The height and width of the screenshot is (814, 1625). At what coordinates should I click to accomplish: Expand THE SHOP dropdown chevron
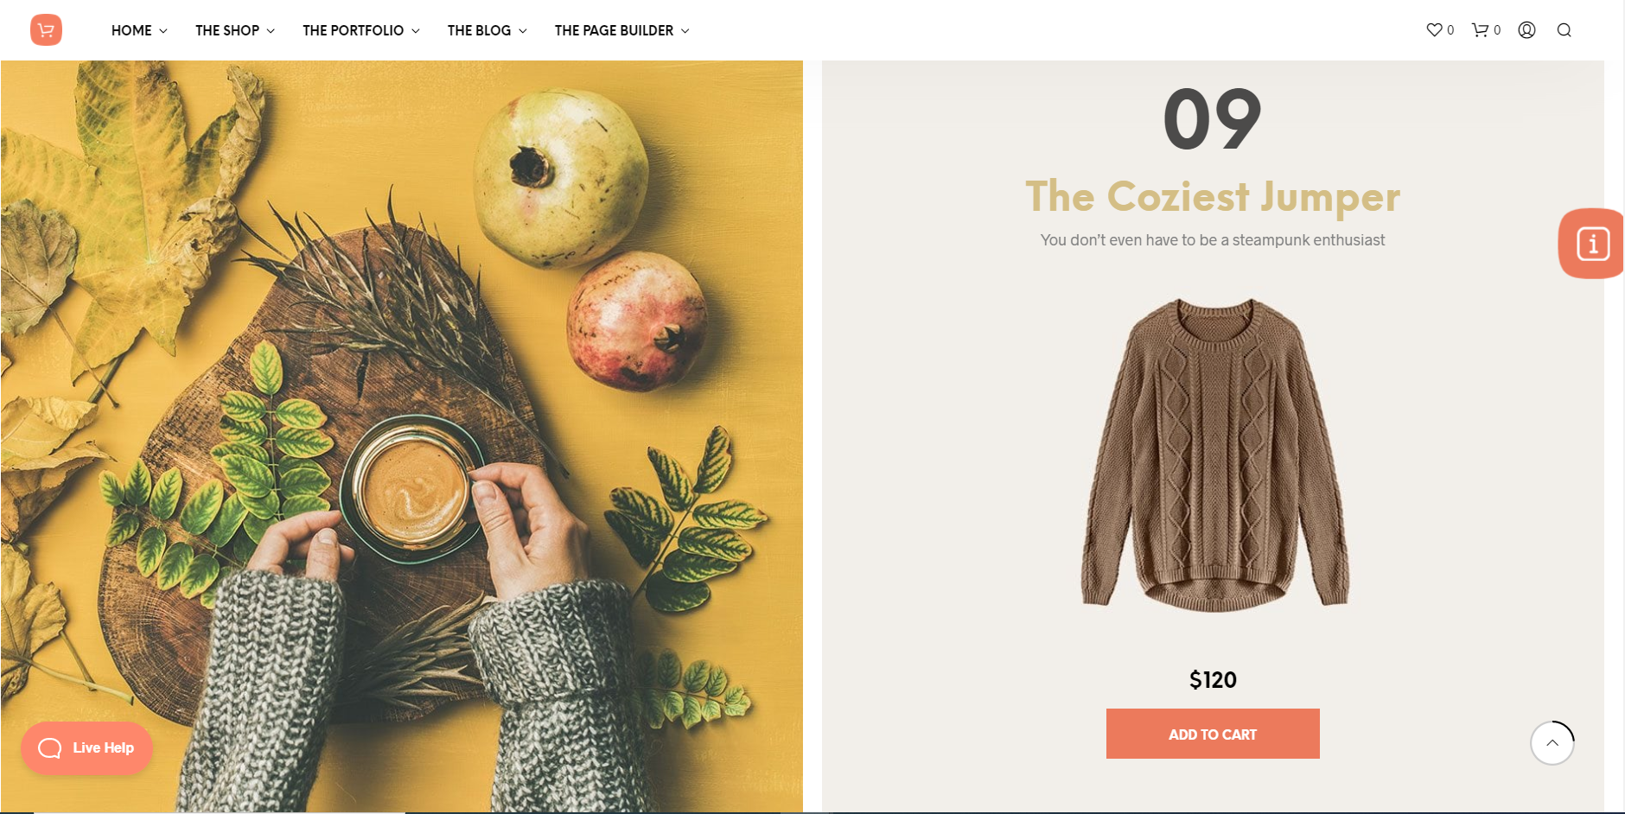[x=271, y=31]
